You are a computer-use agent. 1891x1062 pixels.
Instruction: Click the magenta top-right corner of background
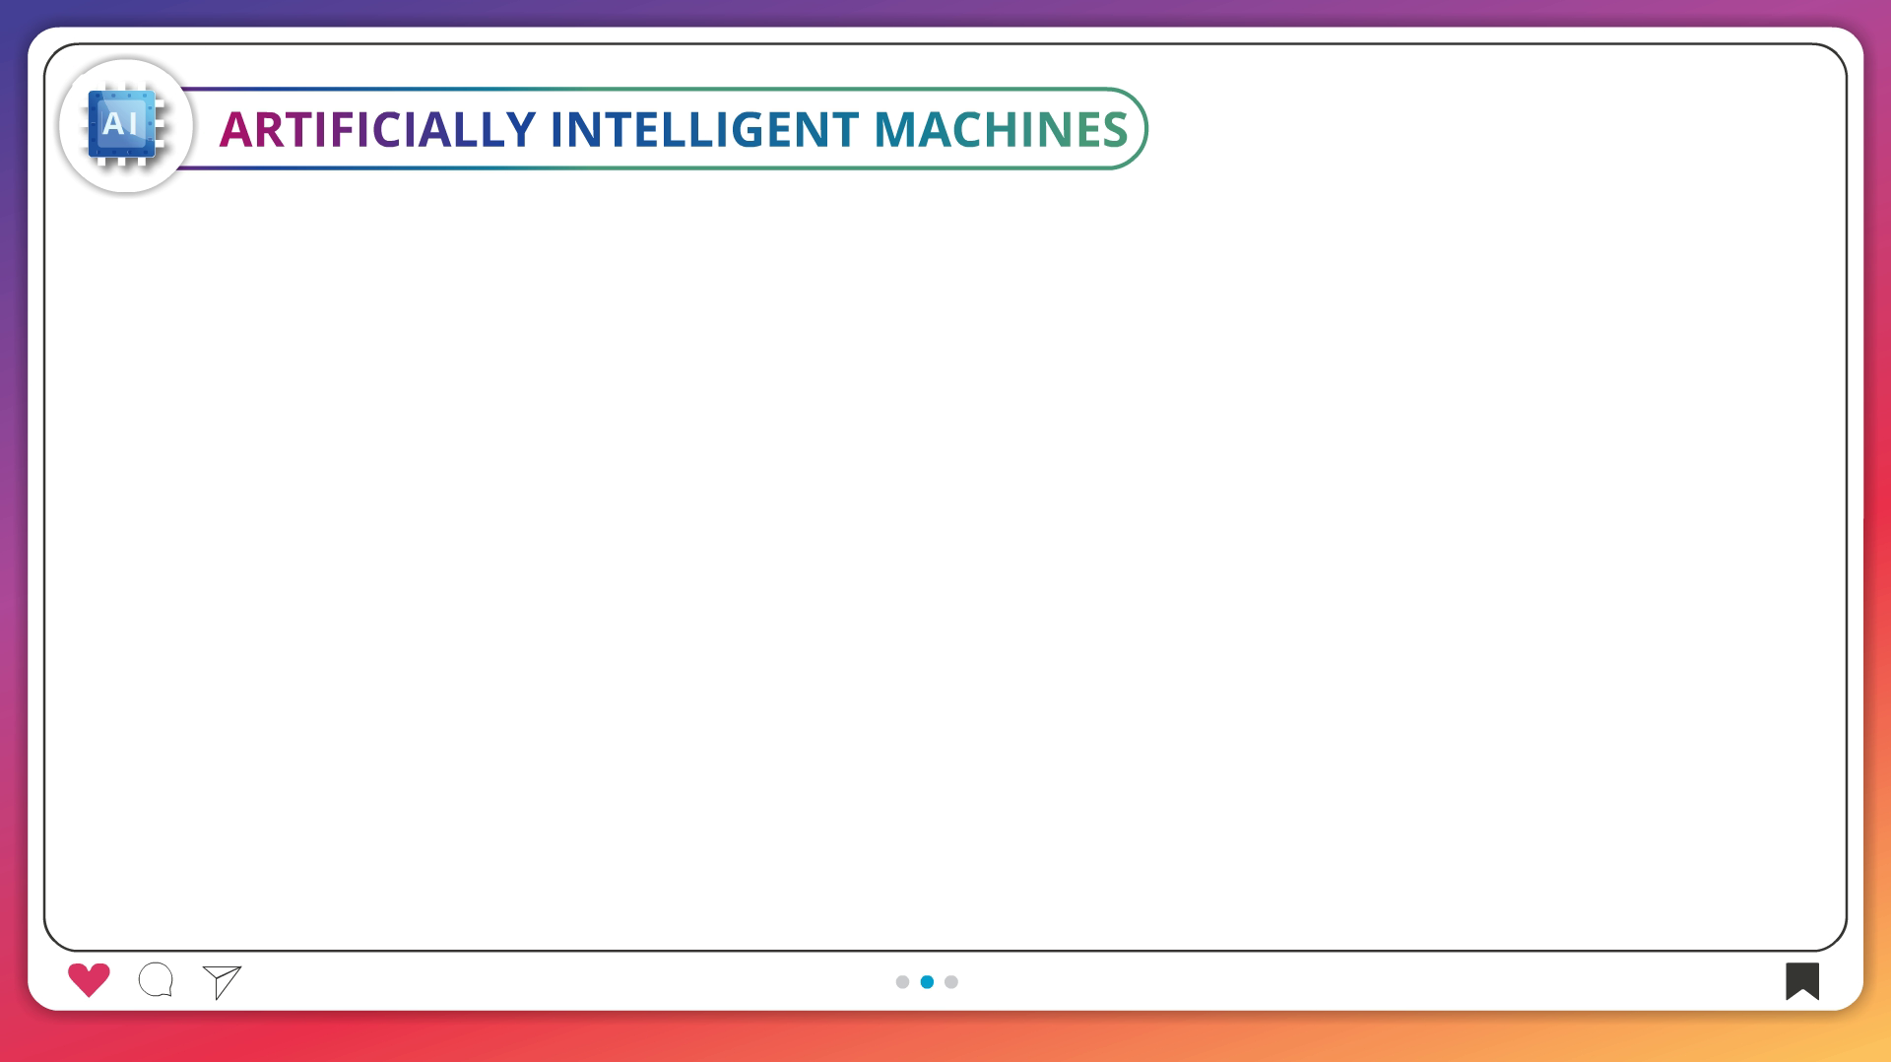(x=1877, y=12)
